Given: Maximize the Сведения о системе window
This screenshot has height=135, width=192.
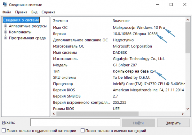Looking at the screenshot, I should tap(171, 5).
